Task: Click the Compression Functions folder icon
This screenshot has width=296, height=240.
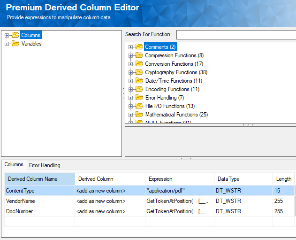Action: (x=139, y=55)
